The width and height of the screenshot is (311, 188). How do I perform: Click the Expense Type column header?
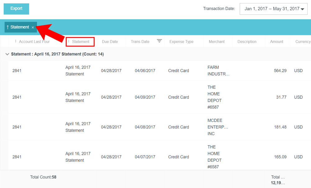(x=181, y=42)
